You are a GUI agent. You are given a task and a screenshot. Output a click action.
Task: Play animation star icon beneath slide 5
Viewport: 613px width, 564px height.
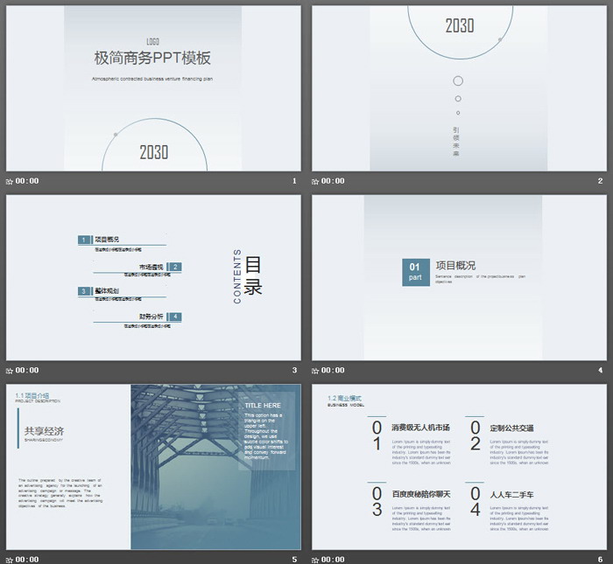[x=10, y=559]
